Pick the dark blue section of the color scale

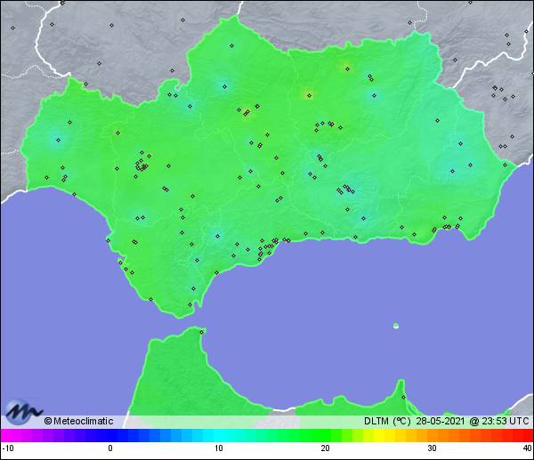(x=110, y=435)
